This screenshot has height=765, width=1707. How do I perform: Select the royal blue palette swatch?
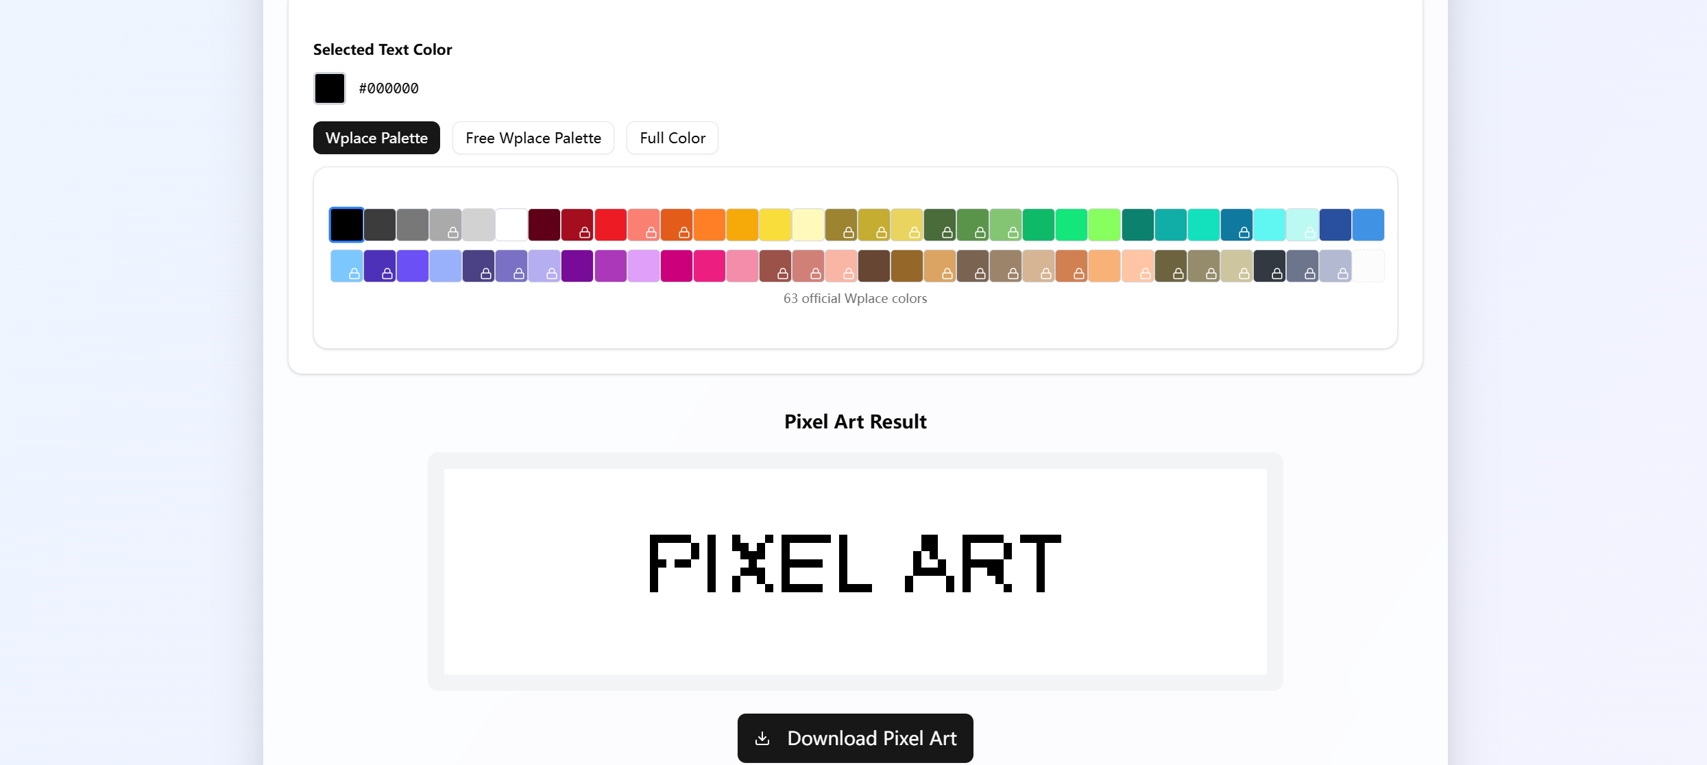click(x=1335, y=225)
